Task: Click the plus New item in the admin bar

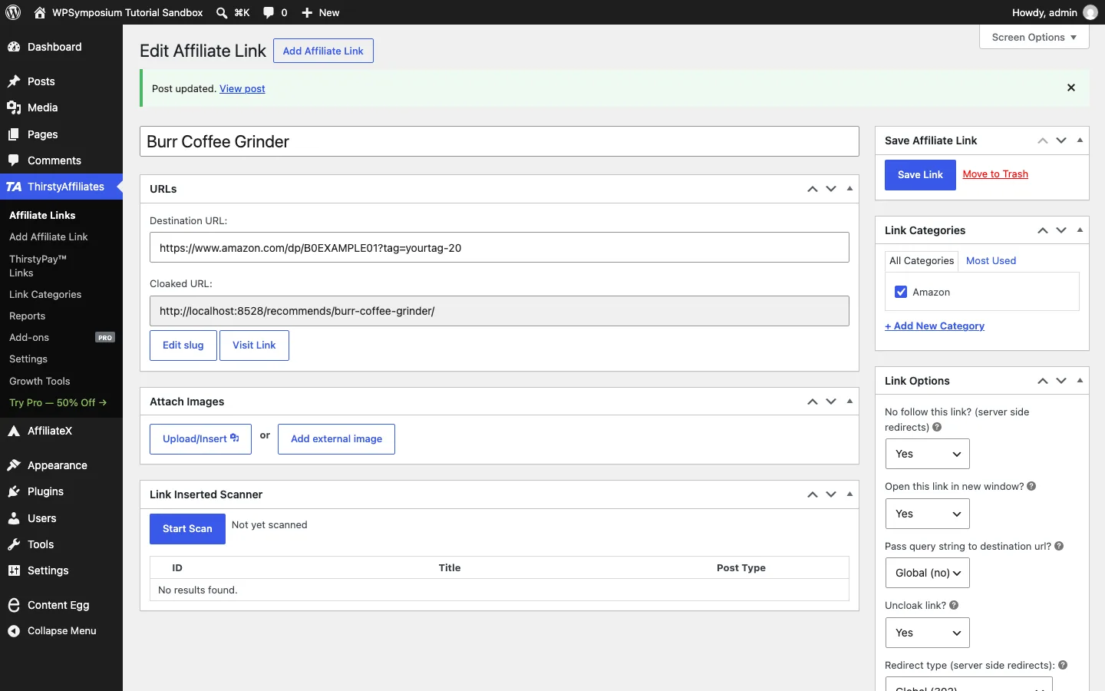Action: click(320, 12)
